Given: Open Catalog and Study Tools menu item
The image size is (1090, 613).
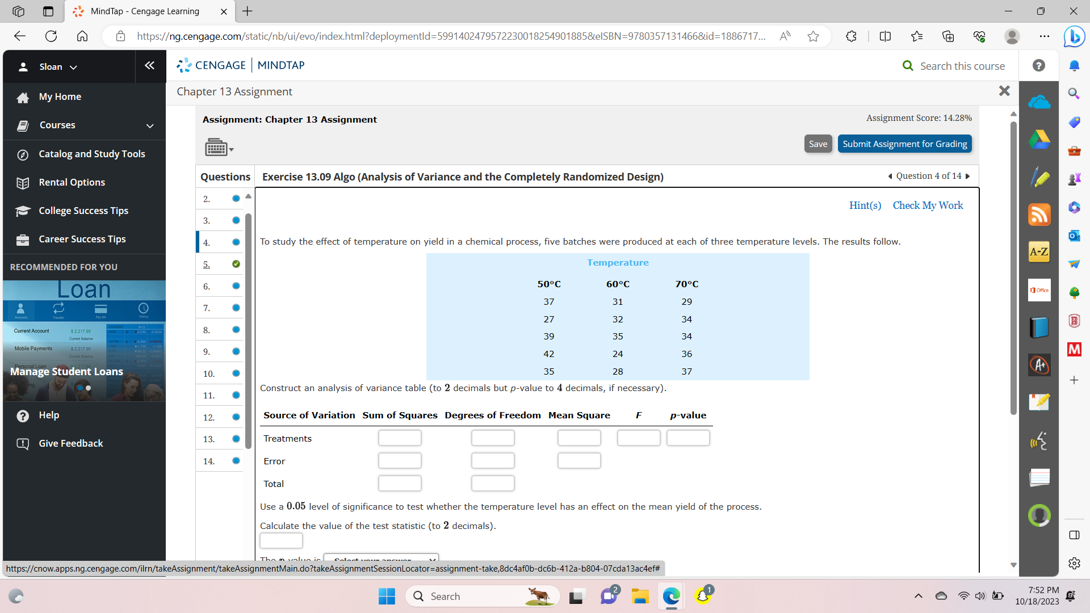Looking at the screenshot, I should click(x=91, y=154).
